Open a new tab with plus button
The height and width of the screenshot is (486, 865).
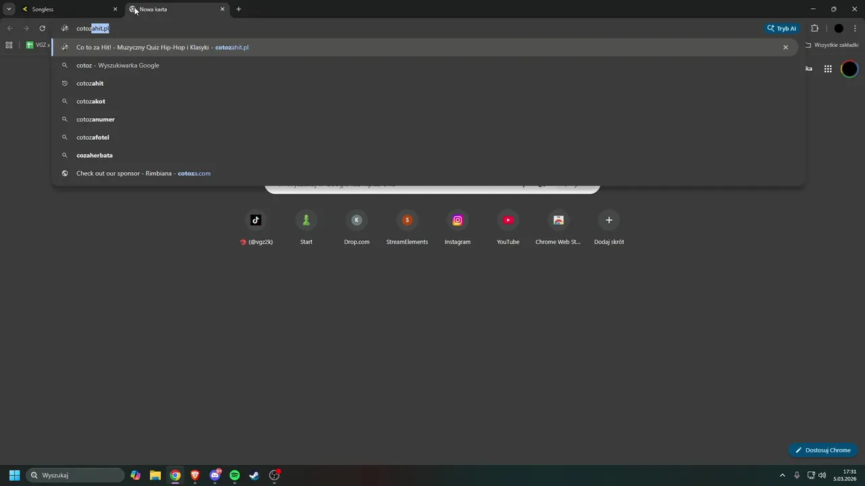click(239, 9)
